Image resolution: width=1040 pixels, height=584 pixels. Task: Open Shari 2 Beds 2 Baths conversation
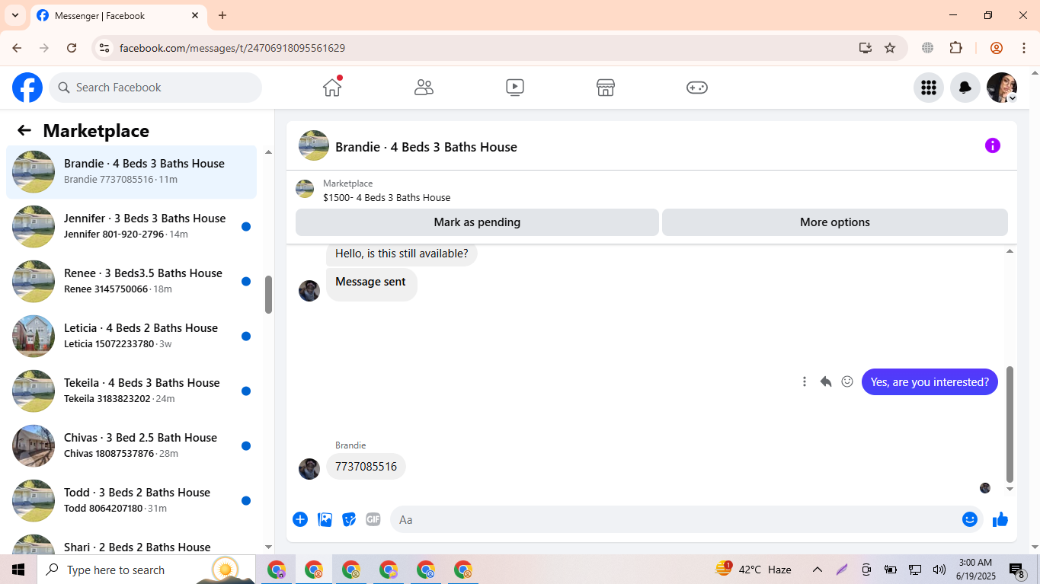tap(131, 541)
